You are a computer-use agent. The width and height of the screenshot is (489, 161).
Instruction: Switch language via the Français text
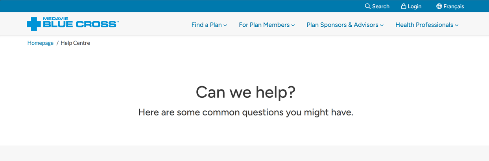454,6
